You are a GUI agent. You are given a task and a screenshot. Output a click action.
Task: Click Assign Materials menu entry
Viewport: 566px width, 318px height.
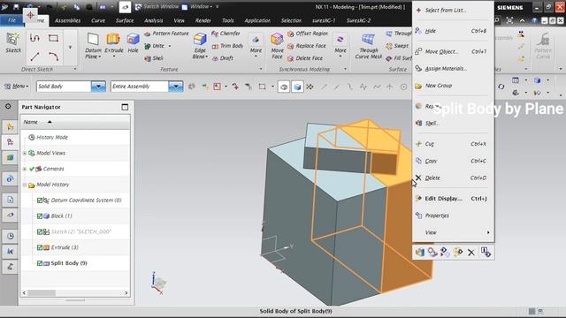pos(453,69)
